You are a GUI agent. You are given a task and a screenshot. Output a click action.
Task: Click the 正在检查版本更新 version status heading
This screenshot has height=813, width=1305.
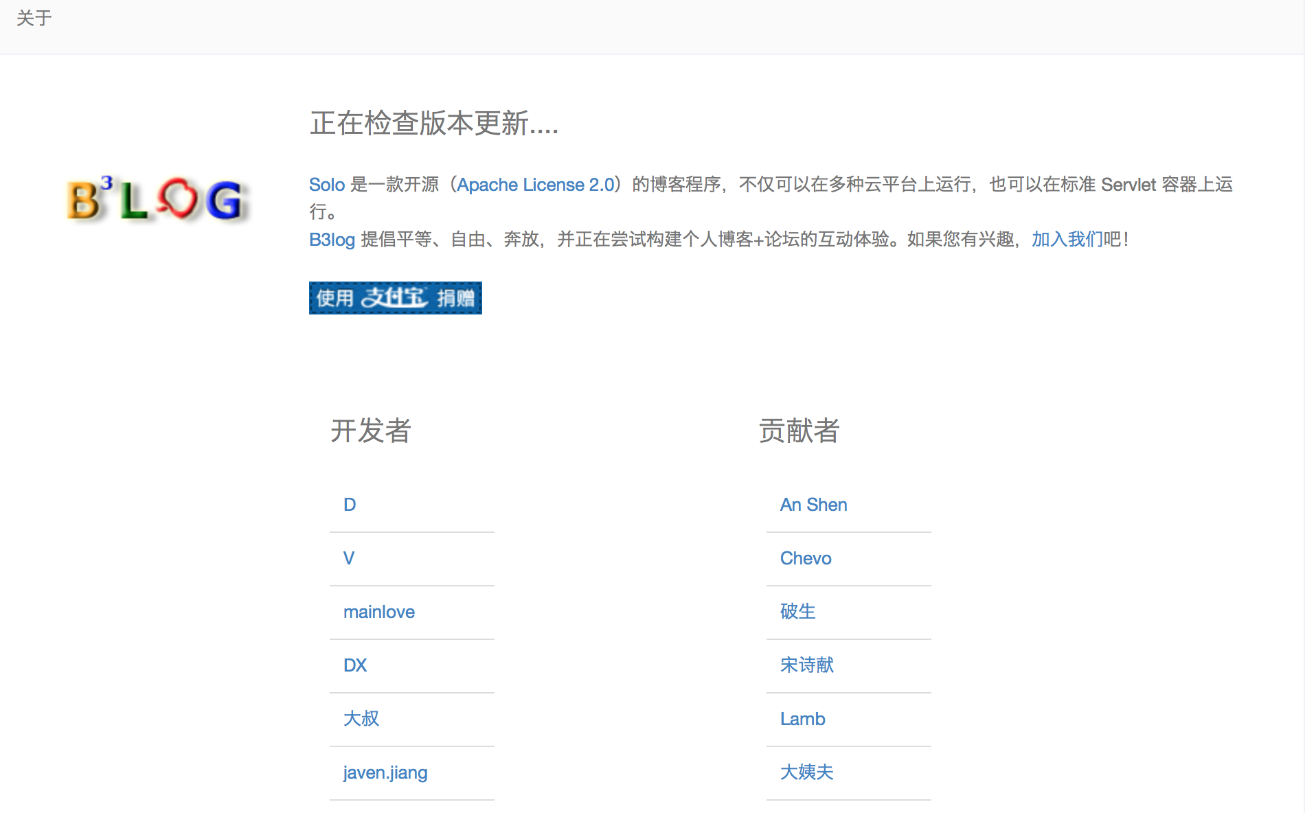pyautogui.click(x=434, y=124)
